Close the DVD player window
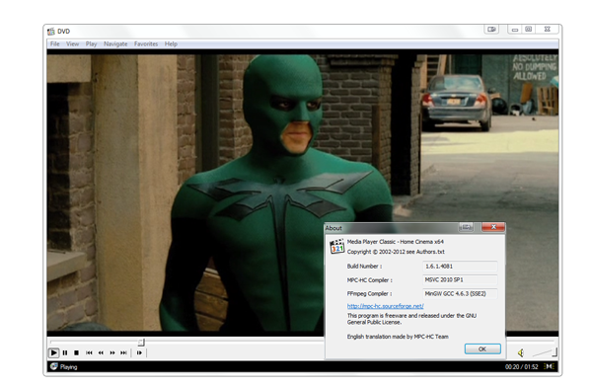 pyautogui.click(x=547, y=29)
